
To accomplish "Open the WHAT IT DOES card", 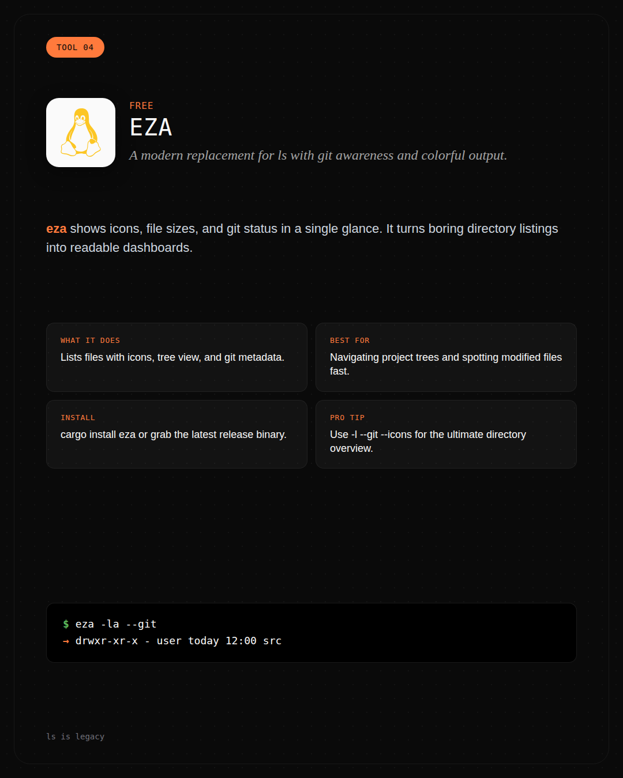I will pyautogui.click(x=177, y=357).
